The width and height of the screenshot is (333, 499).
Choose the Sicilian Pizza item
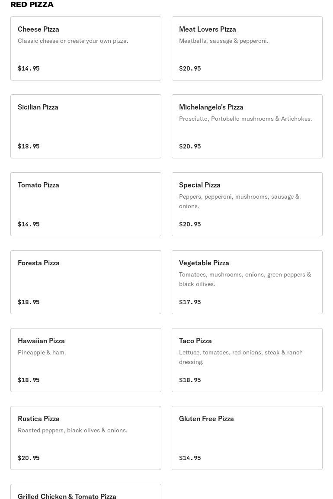[x=86, y=126]
